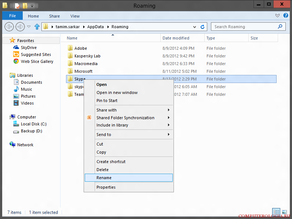292x219 pixels.
Task: Expand breadcrumb arrow after AppData
Action: tap(108, 27)
